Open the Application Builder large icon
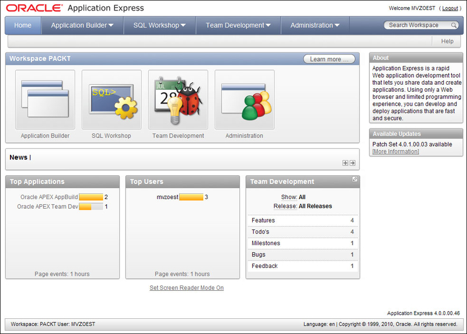The width and height of the screenshot is (467, 334). click(x=45, y=99)
